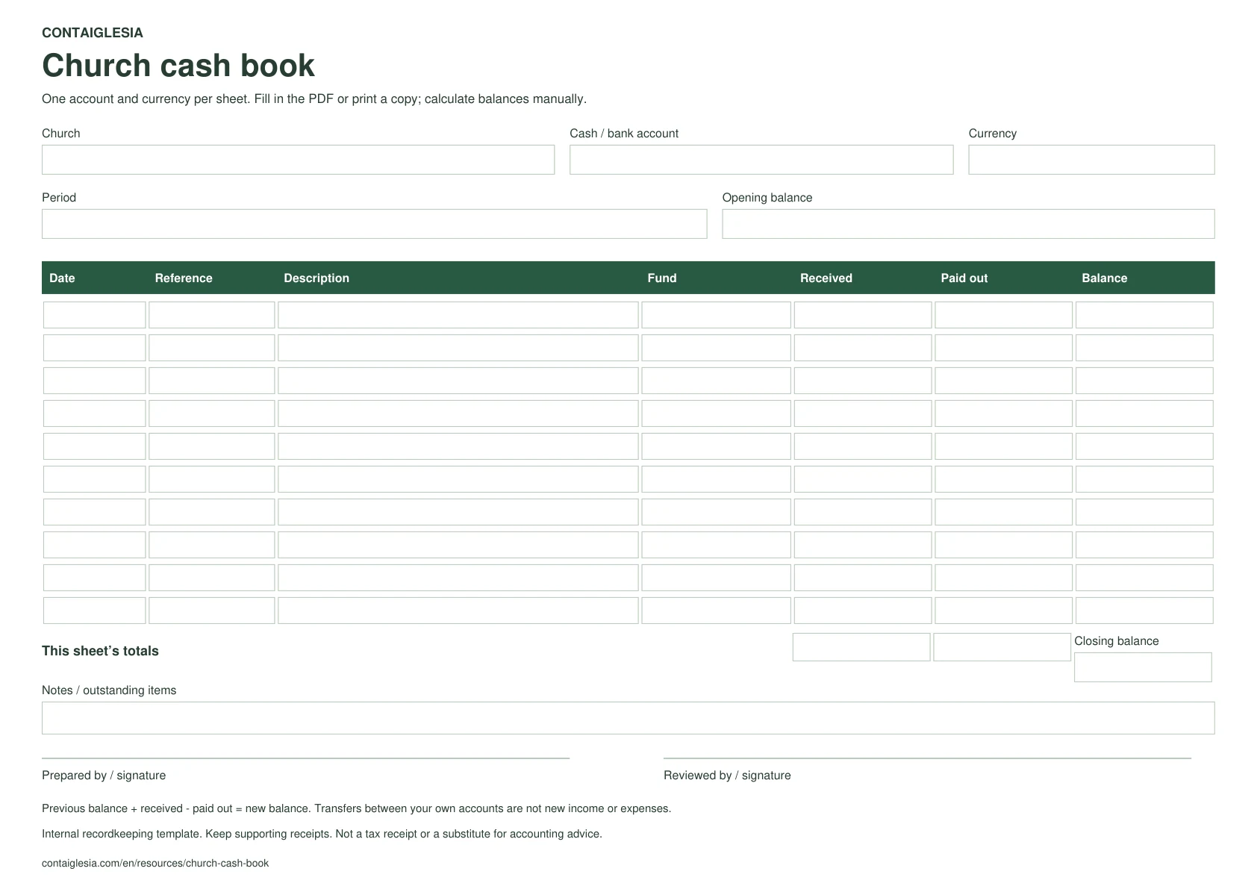
Task: Click the CONTAIGLESIA brand text
Action: coord(93,33)
